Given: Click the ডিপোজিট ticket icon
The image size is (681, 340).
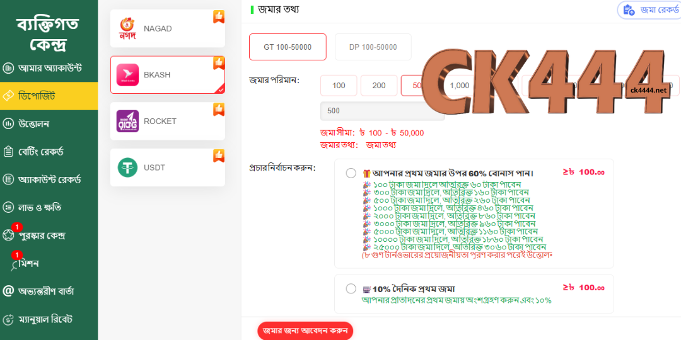Looking at the screenshot, I should pyautogui.click(x=8, y=96).
